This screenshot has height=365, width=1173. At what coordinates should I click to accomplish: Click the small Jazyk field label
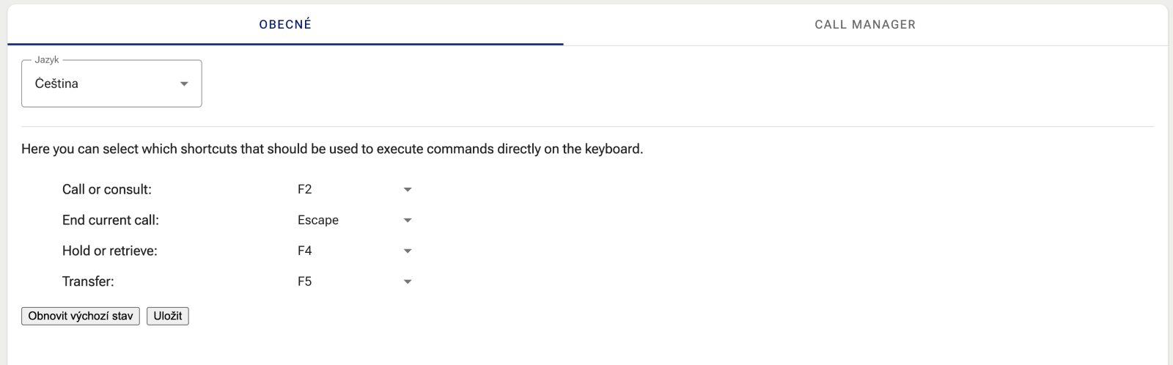click(x=47, y=60)
